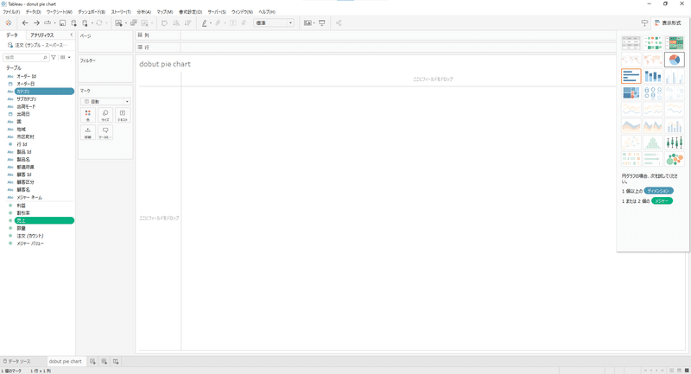The height and width of the screenshot is (374, 691).
Task: Open the データ(D) menu
Action: point(33,12)
